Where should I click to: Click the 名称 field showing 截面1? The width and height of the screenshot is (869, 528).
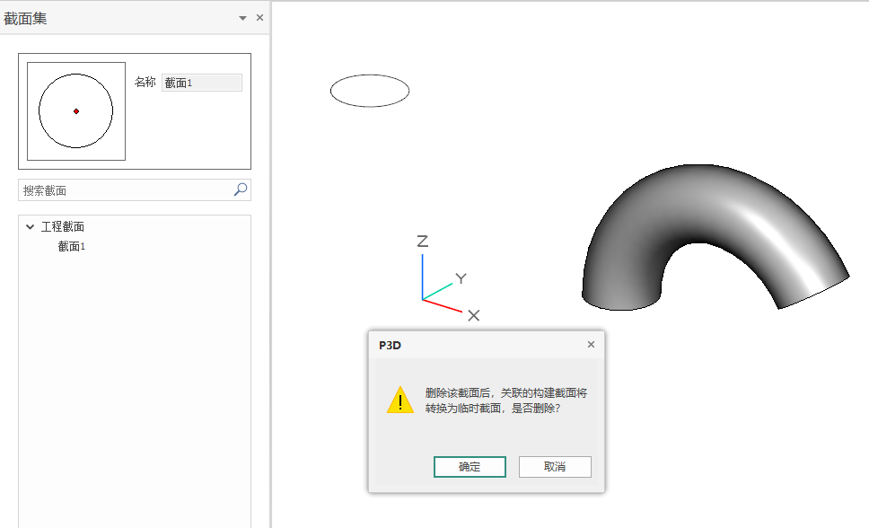(201, 82)
